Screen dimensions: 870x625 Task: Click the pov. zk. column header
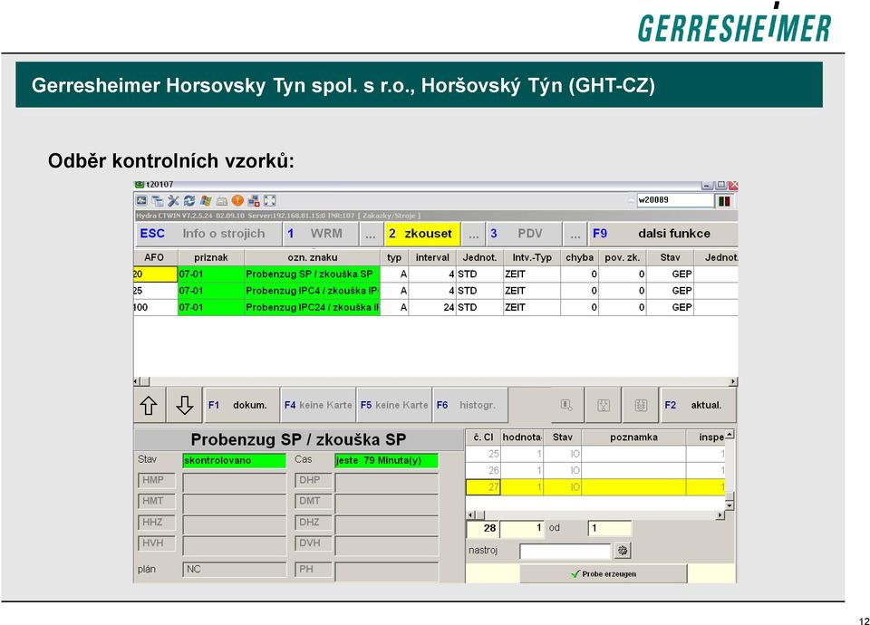(622, 257)
